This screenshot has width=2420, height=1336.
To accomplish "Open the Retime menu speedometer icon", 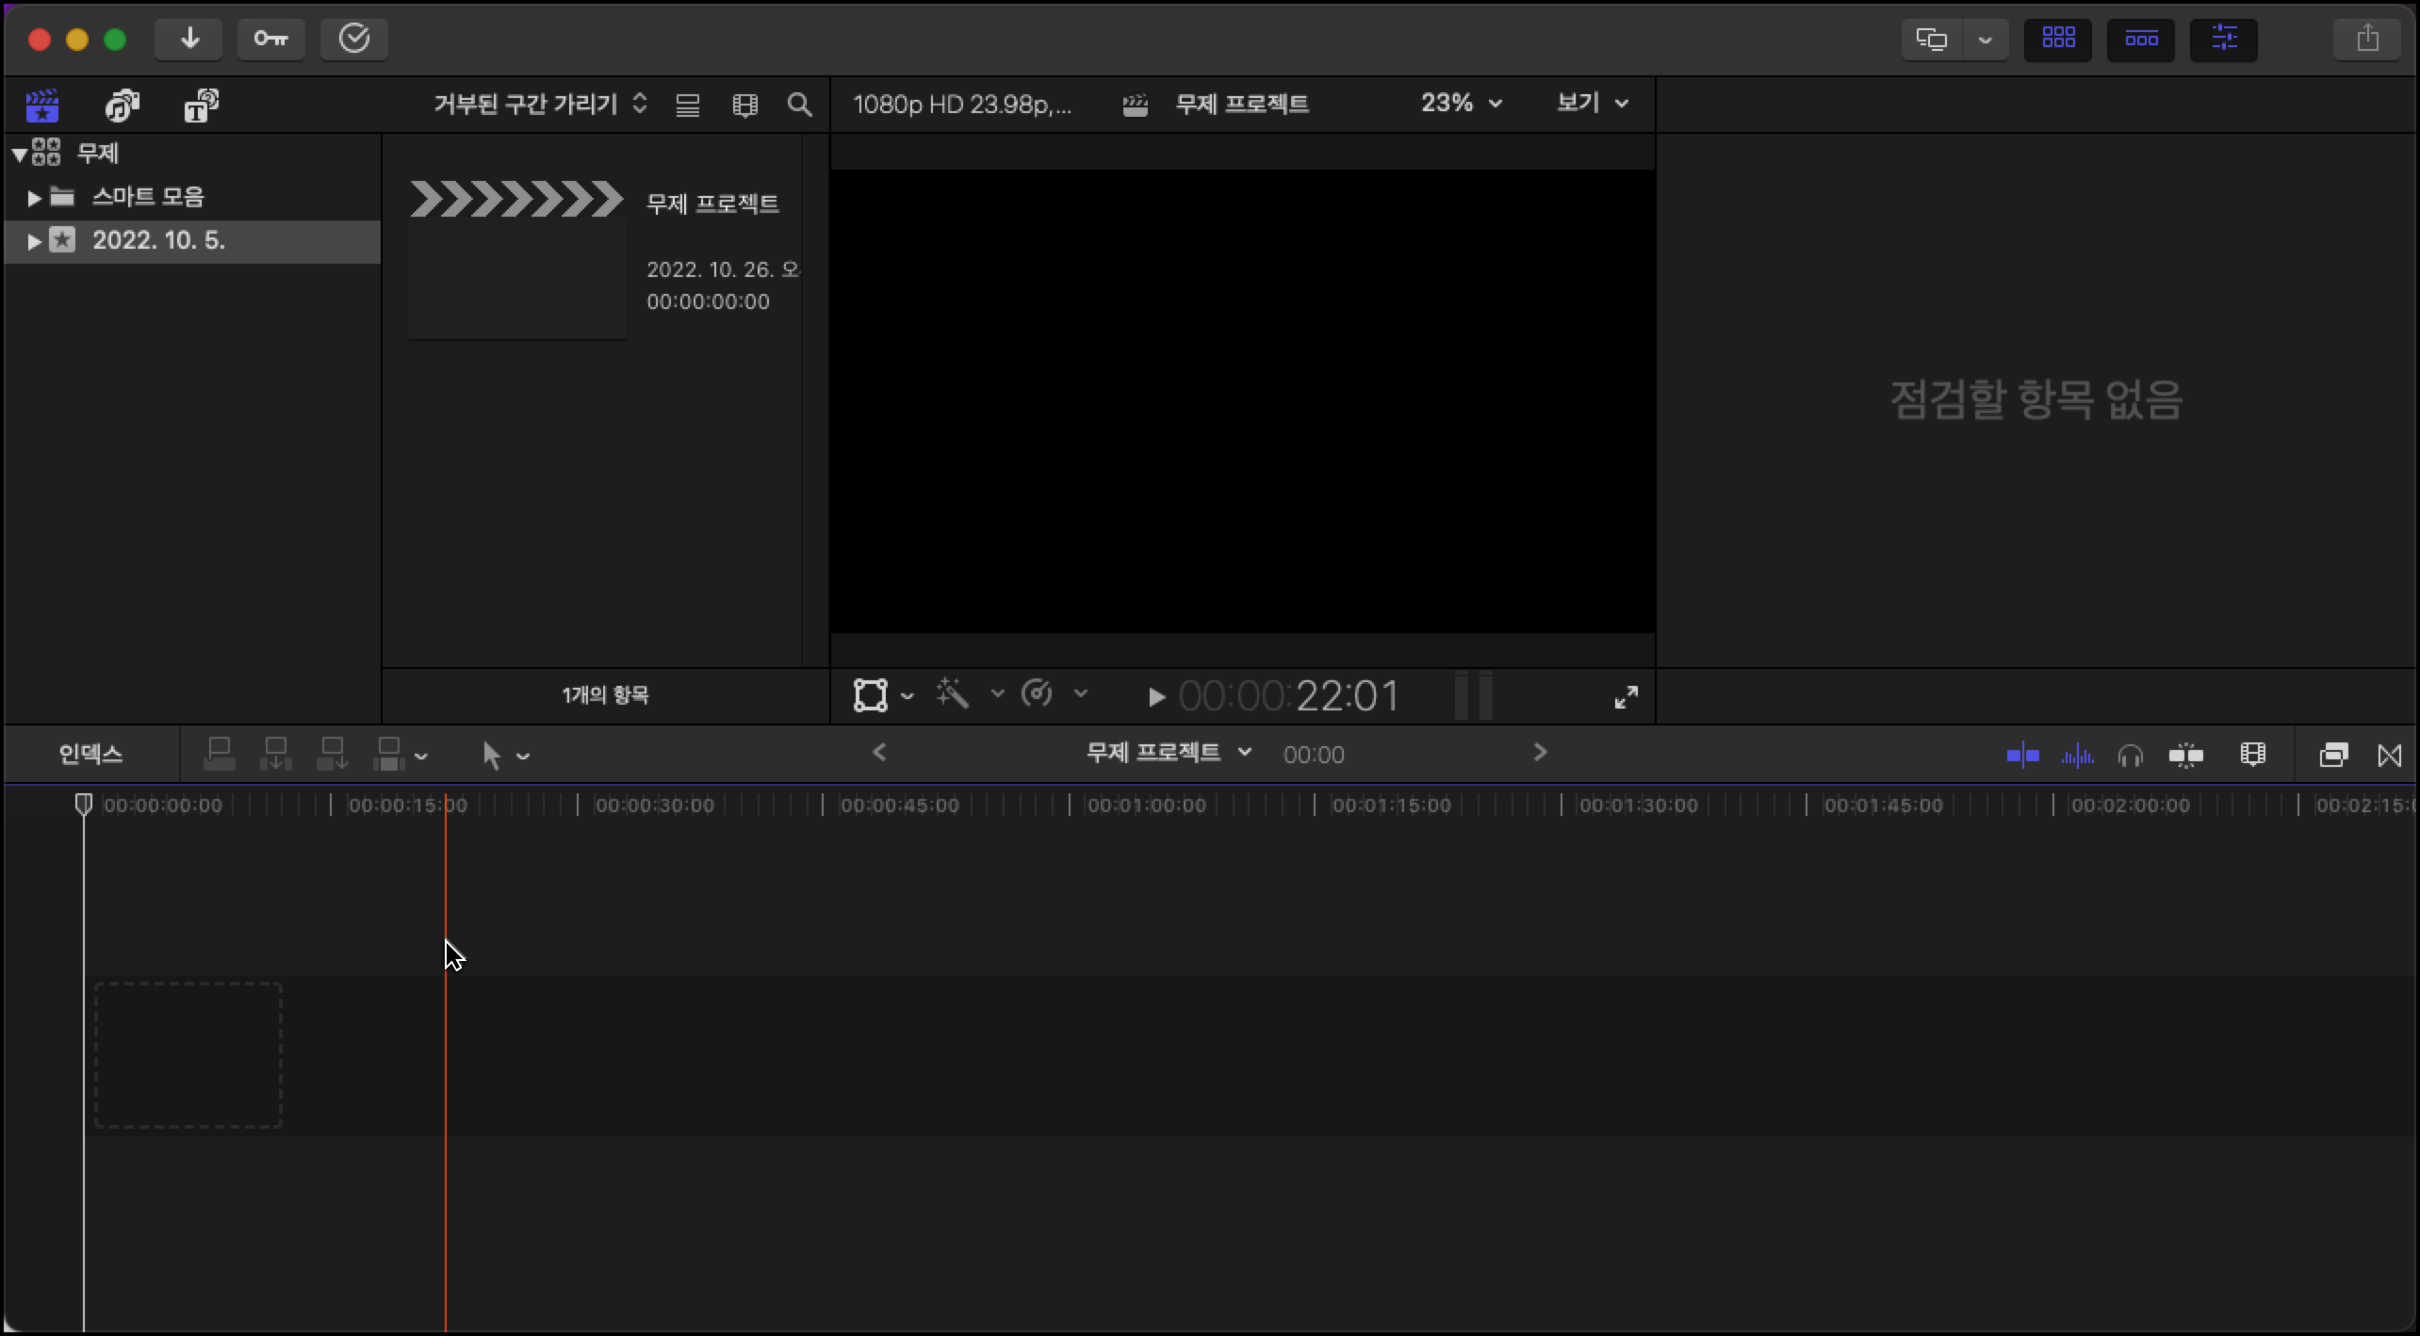I will [x=1039, y=694].
